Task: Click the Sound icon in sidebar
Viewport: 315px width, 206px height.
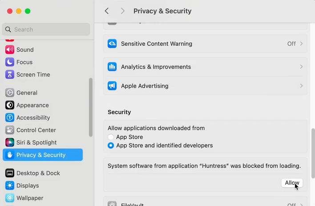Action: (x=10, y=50)
